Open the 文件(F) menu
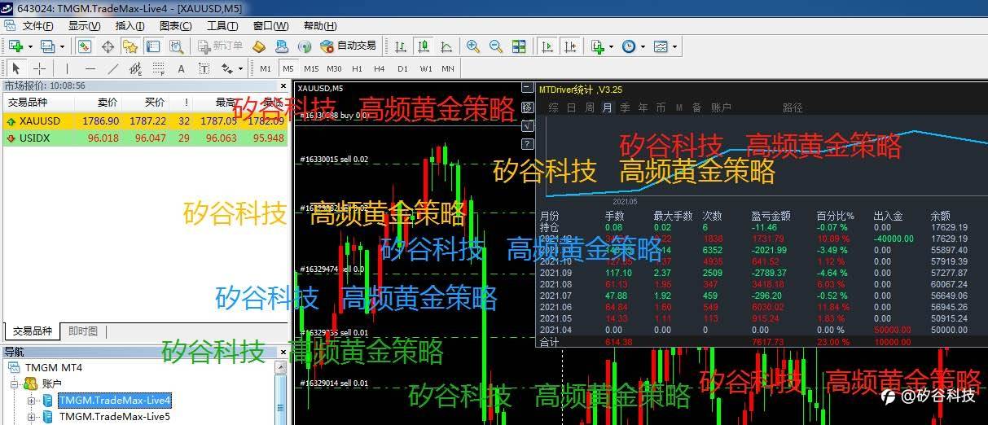 coord(37,25)
